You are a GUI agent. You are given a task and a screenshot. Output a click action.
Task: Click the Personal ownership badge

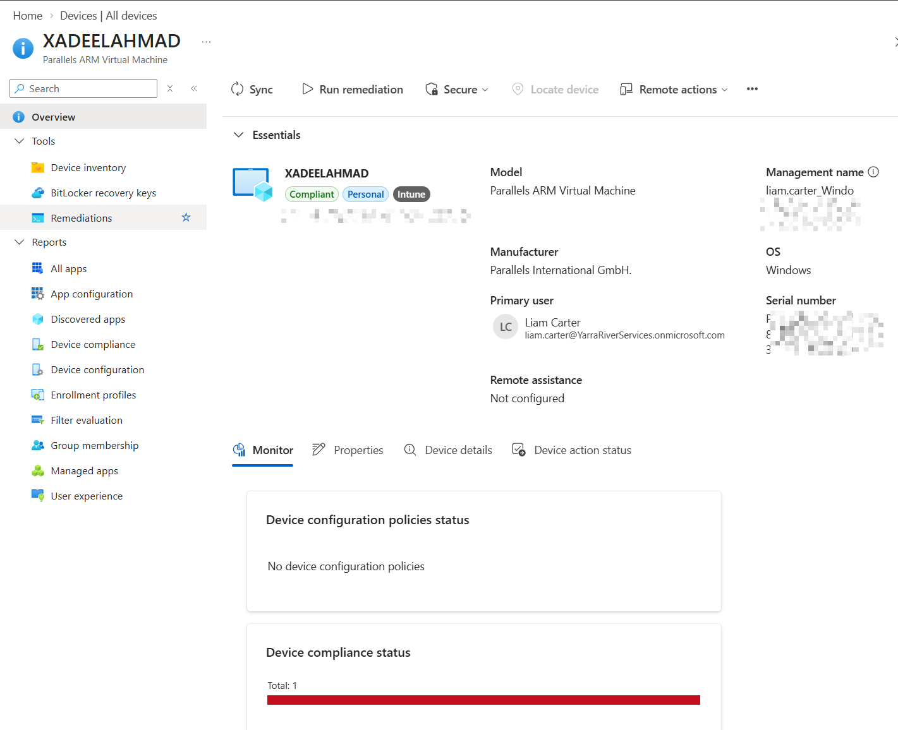click(x=365, y=194)
